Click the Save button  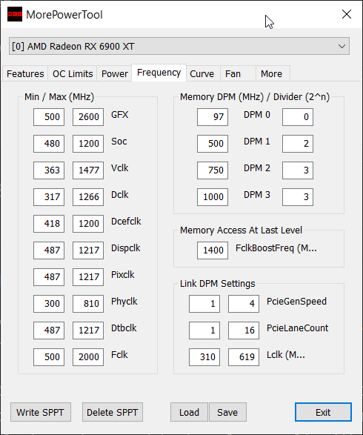click(x=227, y=412)
